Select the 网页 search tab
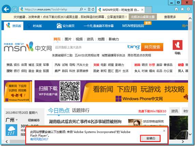This screenshot has width=195, height=146. pos(57,39)
